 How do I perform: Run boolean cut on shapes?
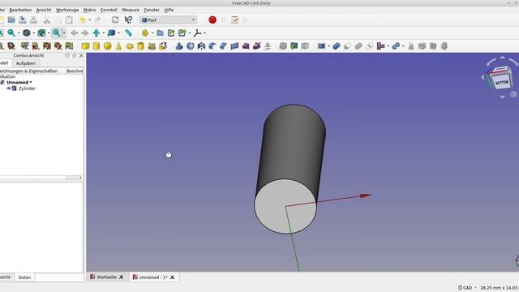(x=347, y=46)
